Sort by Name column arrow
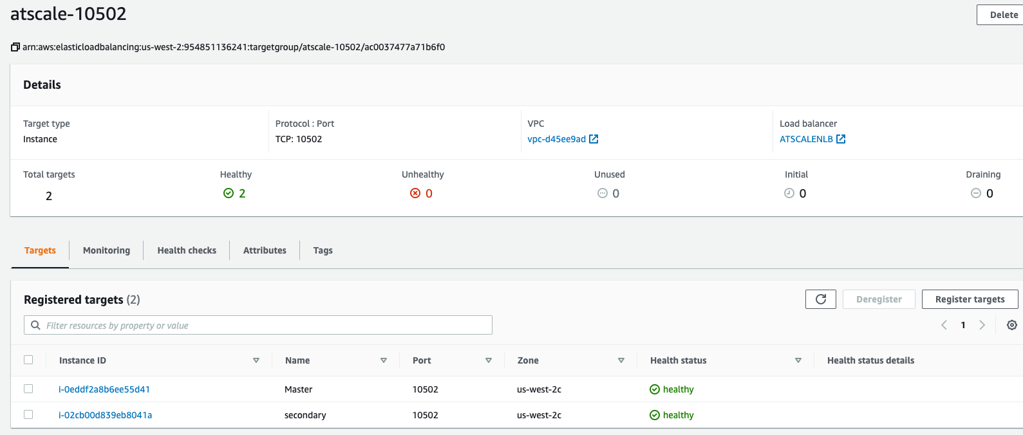The height and width of the screenshot is (435, 1023). pyautogui.click(x=384, y=360)
